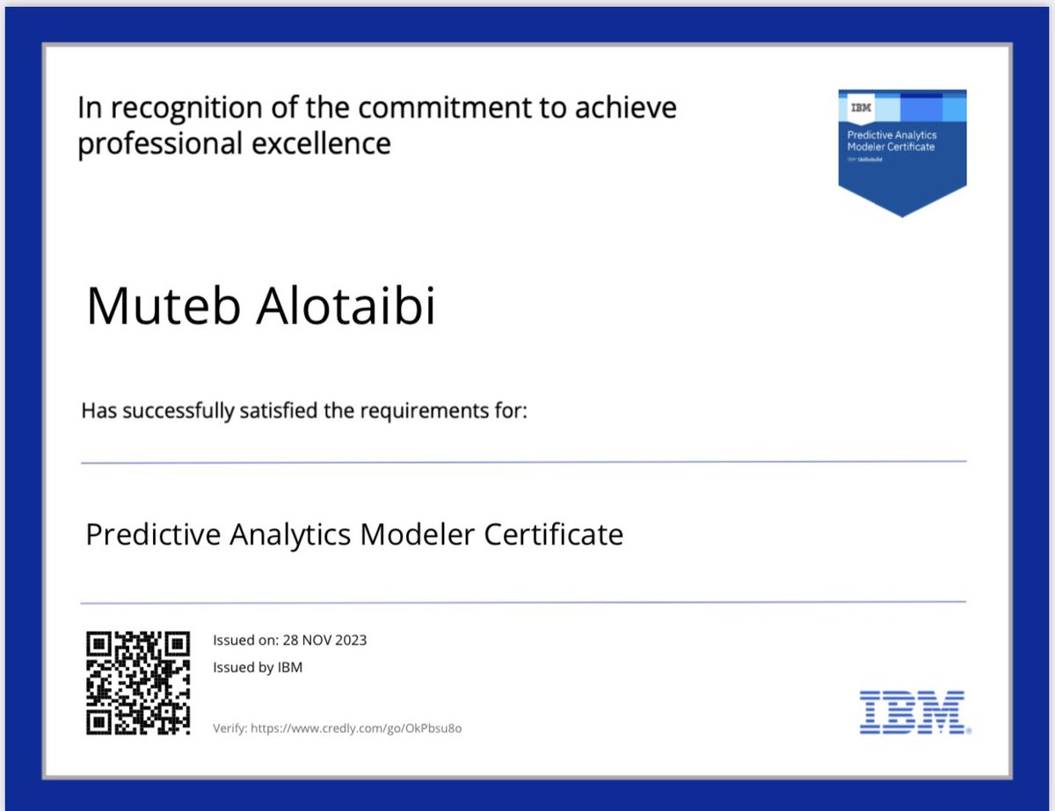Click the "In recognition of the commitment" heading
1055x811 pixels.
pyautogui.click(x=377, y=107)
